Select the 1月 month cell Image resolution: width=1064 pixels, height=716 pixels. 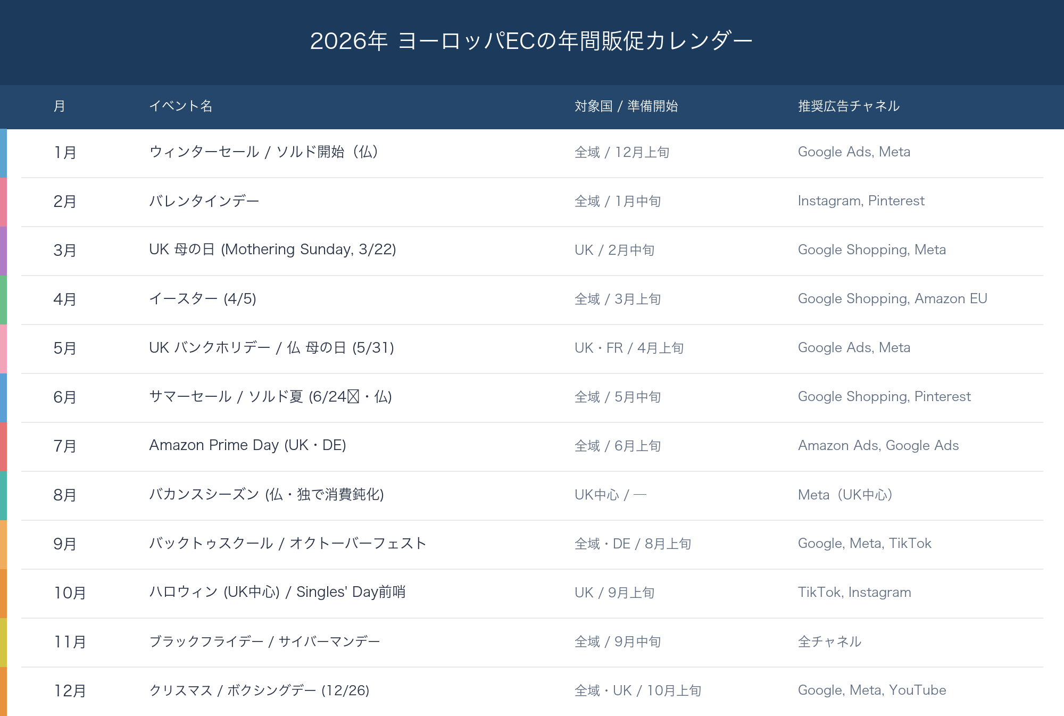(65, 153)
